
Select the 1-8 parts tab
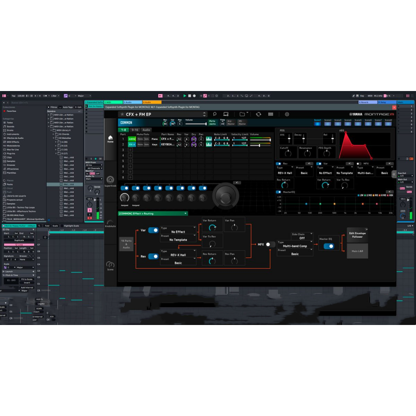coord(124,130)
